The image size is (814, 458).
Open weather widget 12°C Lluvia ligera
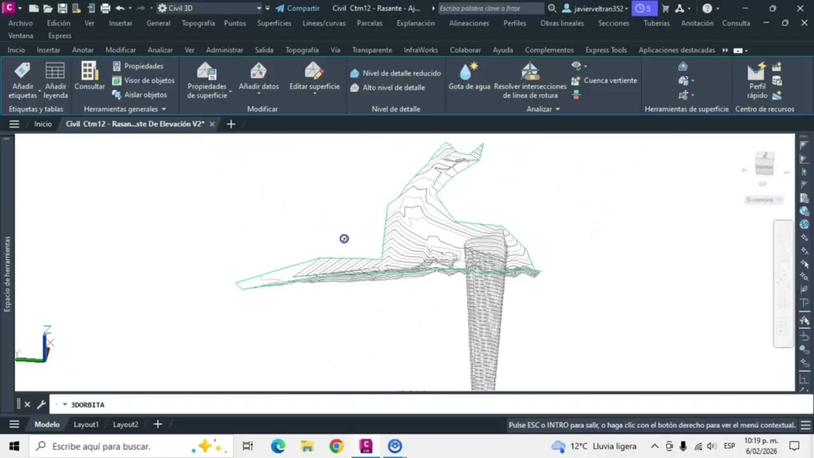[x=594, y=446]
